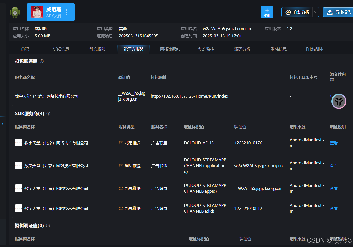Click creation time 2025-03-13 15:17:01
The width and height of the screenshot is (353, 247).
(222, 36)
